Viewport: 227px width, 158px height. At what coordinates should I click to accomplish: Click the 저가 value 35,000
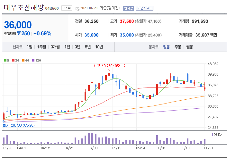pos(127,35)
